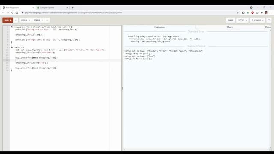Open the DEBUG mode dropdown
The image size is (274, 154).
(26, 20)
